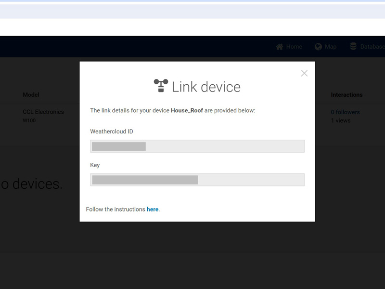Click the 'House_Roof' device name
Viewport: 385px width, 289px height.
click(187, 111)
